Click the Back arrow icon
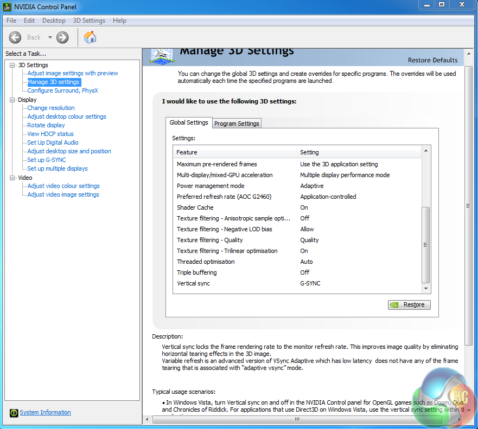 point(15,37)
